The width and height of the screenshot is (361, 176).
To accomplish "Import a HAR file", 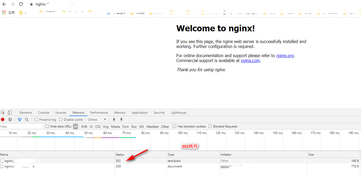I will coord(114,119).
